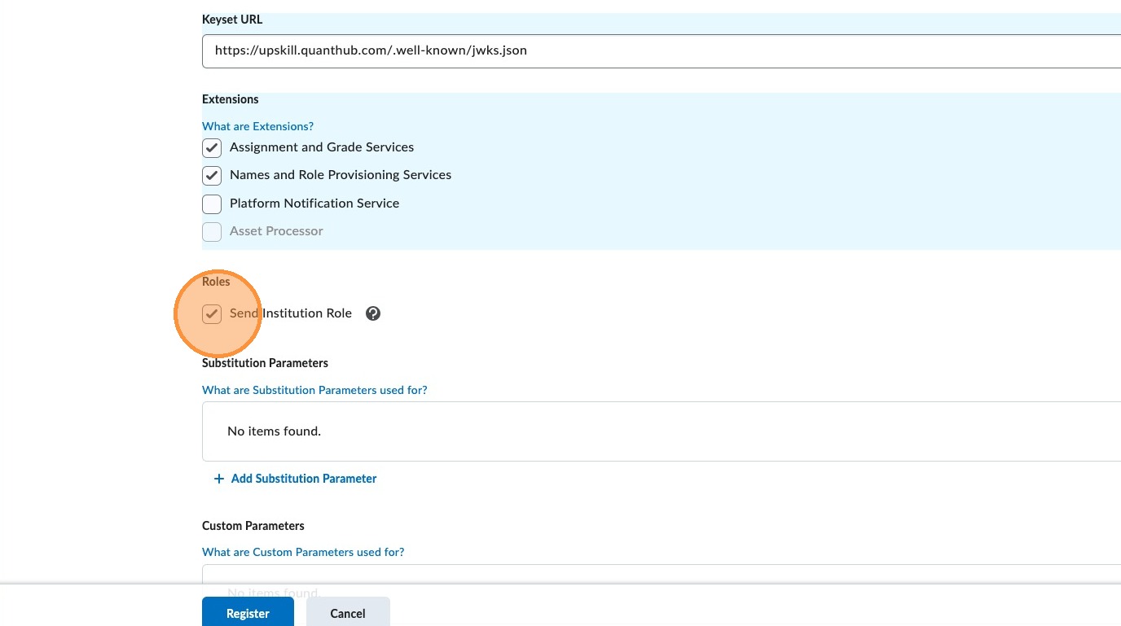Open "What are Custom Parameters used for?" link
1121x626 pixels.
click(303, 552)
